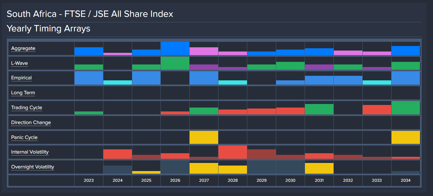This screenshot has width=433, height=196.
Task: Click the yellow Overnight Volatility bar for 2027
Action: pos(204,168)
